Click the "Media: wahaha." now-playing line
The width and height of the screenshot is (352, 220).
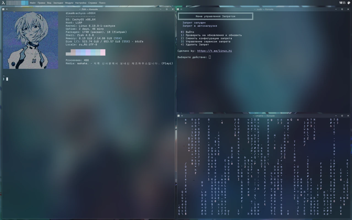pyautogui.click(x=119, y=63)
